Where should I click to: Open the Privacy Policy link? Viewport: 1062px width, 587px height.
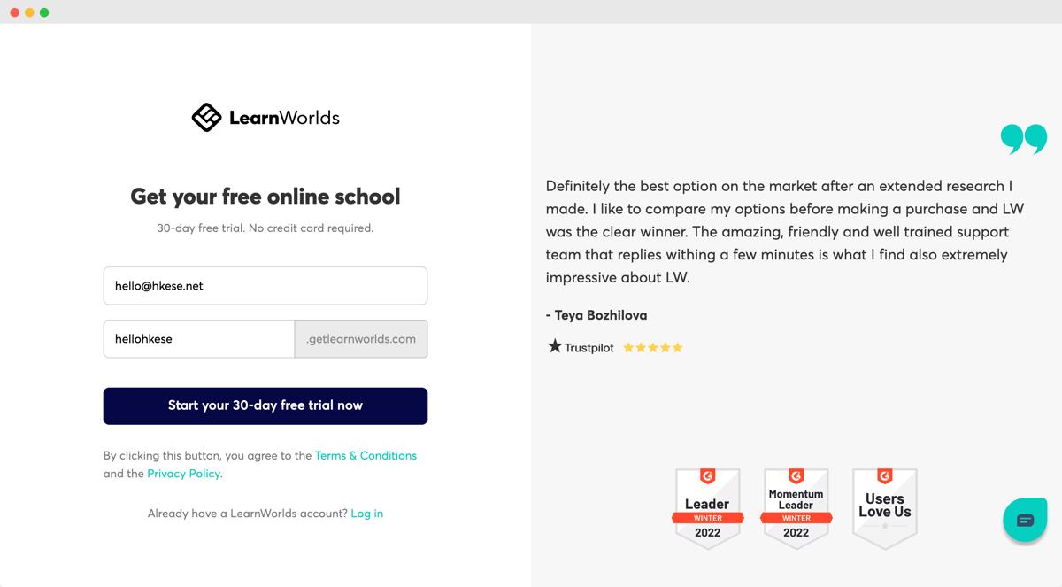tap(184, 474)
